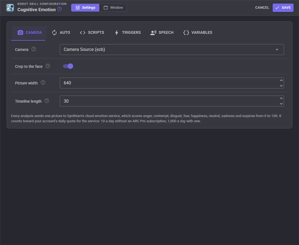Screen dimensions: 299x245
Task: Click the 'Picture width' label
Action: 26,83
